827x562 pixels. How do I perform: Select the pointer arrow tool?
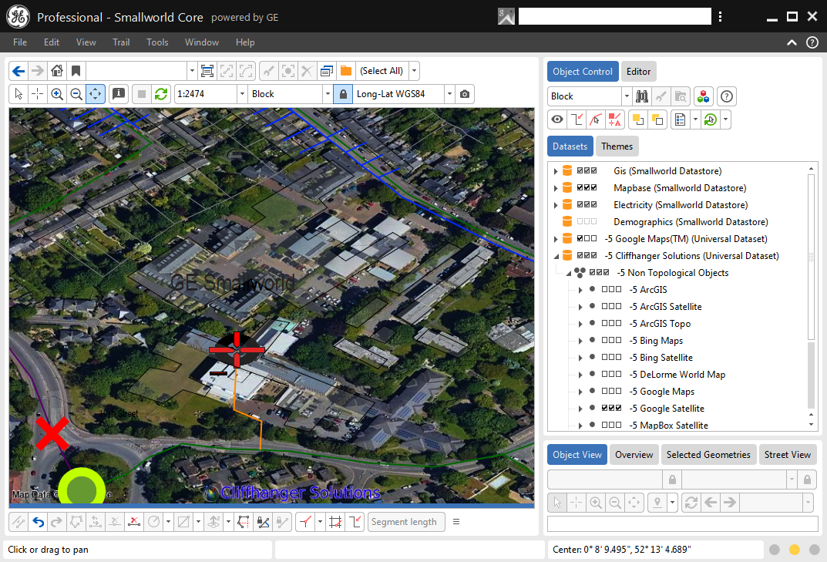coord(18,94)
